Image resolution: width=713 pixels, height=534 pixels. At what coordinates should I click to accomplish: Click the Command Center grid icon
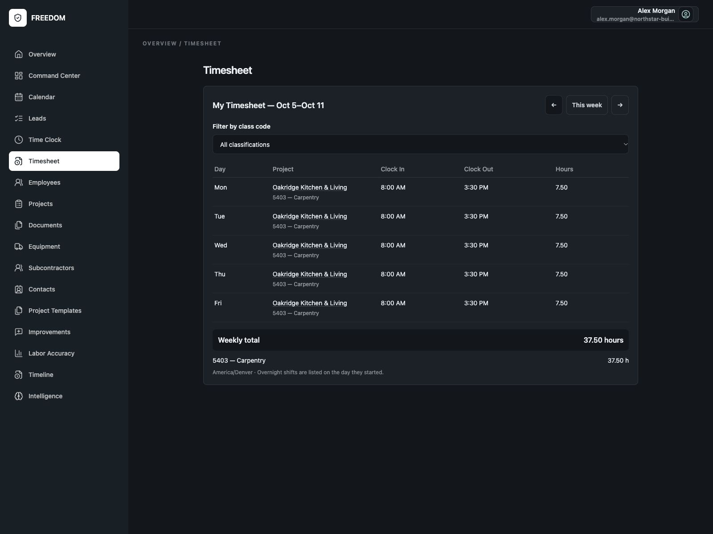(19, 76)
